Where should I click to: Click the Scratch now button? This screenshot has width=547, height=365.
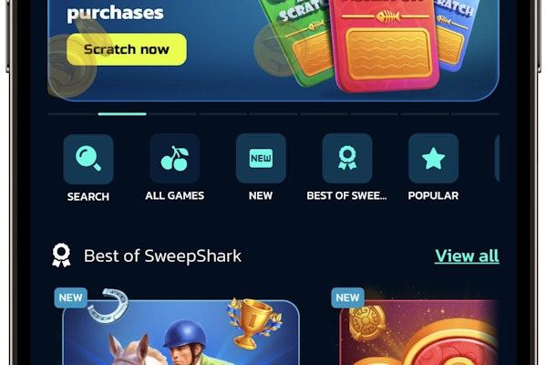click(127, 49)
